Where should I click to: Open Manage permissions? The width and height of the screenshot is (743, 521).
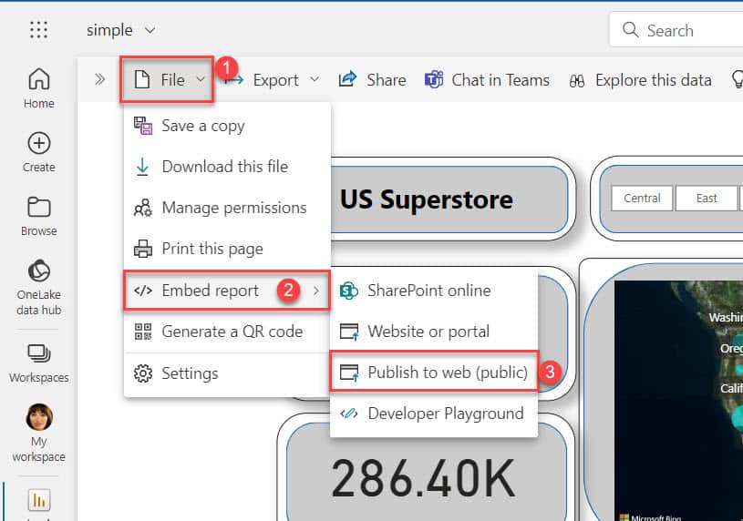tap(227, 208)
